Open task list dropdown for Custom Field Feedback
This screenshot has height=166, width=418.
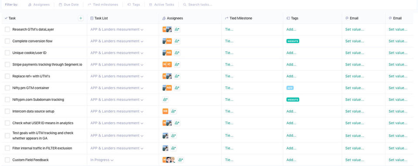[102, 160]
